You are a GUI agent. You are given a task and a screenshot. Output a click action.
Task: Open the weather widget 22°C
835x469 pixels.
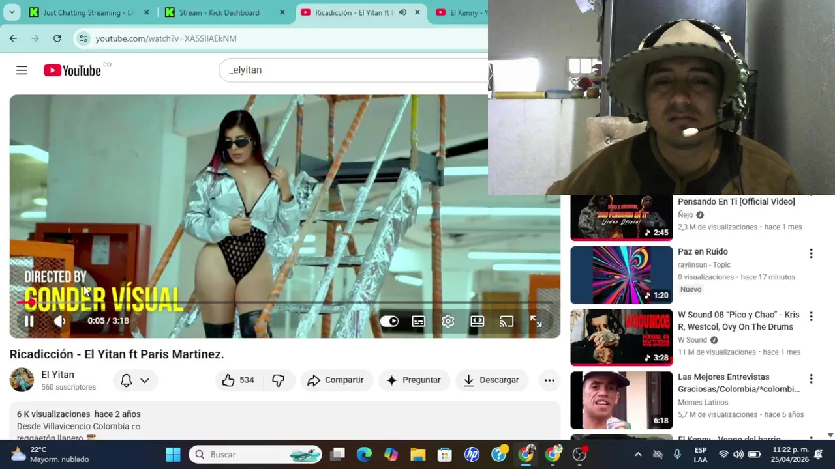pyautogui.click(x=51, y=455)
